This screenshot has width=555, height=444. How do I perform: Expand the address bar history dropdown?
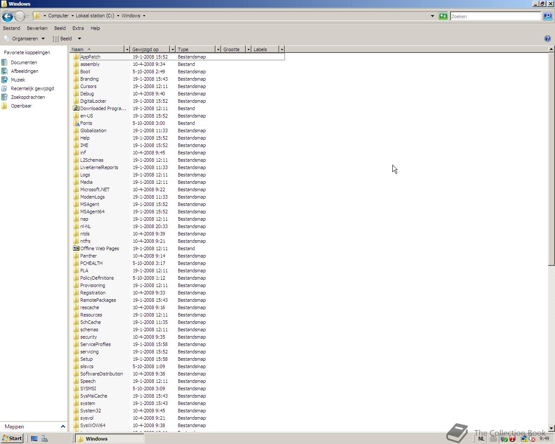click(x=432, y=16)
